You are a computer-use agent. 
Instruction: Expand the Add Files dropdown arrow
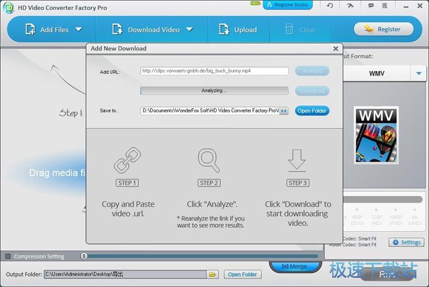pos(79,29)
